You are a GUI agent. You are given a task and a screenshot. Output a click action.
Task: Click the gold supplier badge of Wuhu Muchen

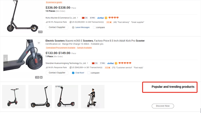106,18
